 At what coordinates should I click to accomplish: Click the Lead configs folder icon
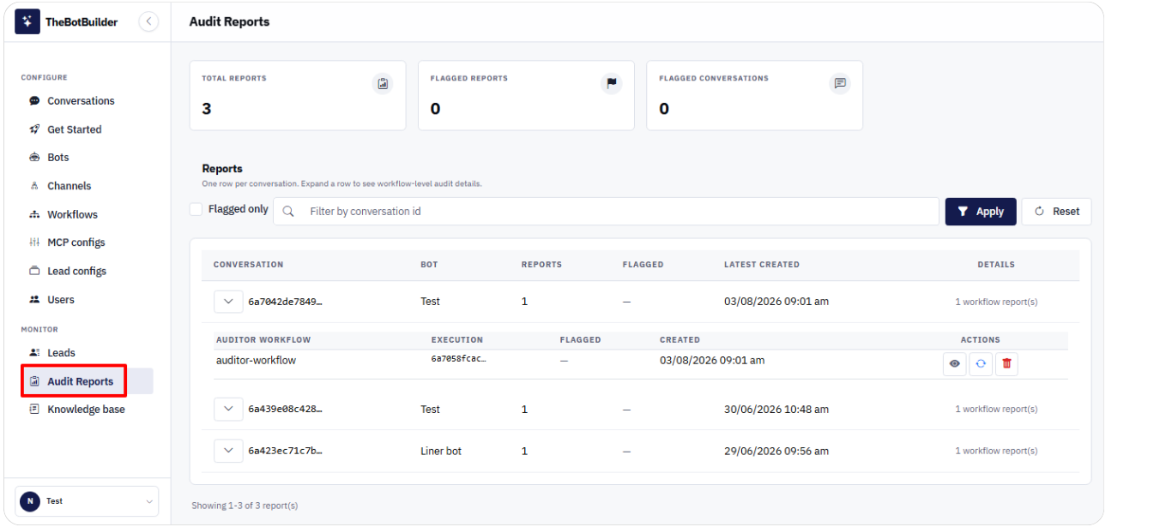click(x=34, y=271)
